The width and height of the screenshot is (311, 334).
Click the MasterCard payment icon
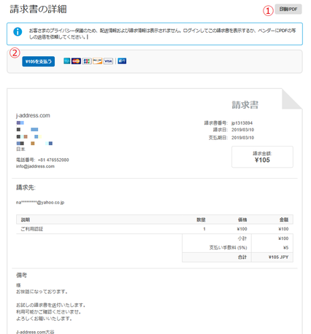tap(76, 61)
